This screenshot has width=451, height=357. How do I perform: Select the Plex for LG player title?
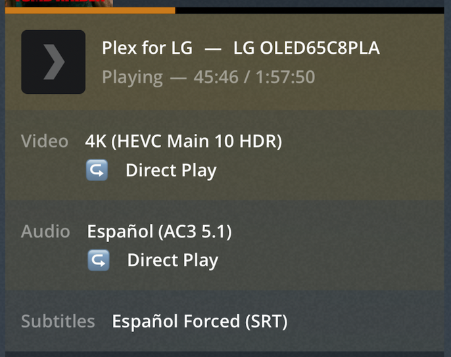pos(147,48)
